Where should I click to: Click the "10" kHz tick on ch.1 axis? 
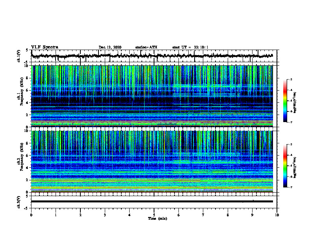coord(27,66)
